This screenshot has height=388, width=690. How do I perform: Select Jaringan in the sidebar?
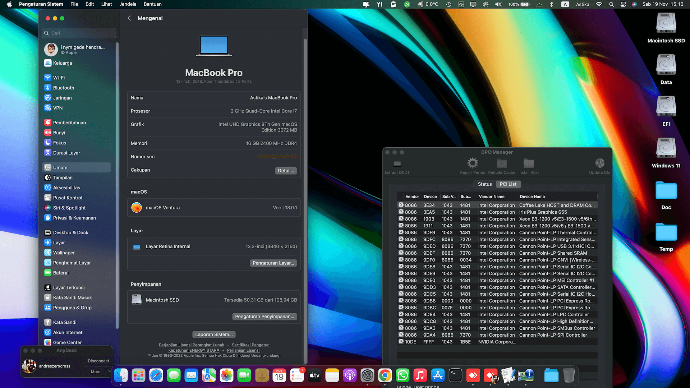(76, 98)
